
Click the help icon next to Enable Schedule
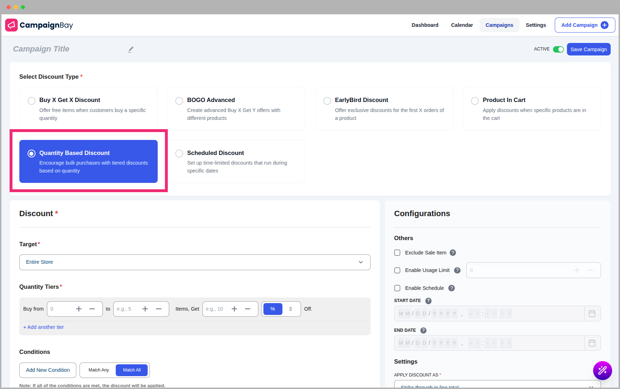point(452,288)
